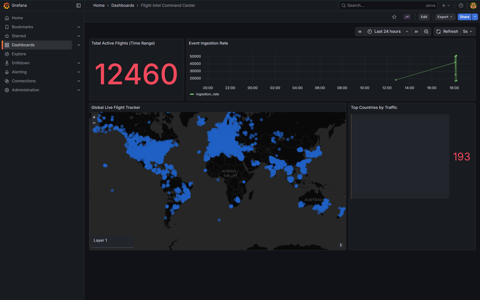The width and height of the screenshot is (480, 300).
Task: Expand the Drilldown section chevron
Action: (x=79, y=63)
